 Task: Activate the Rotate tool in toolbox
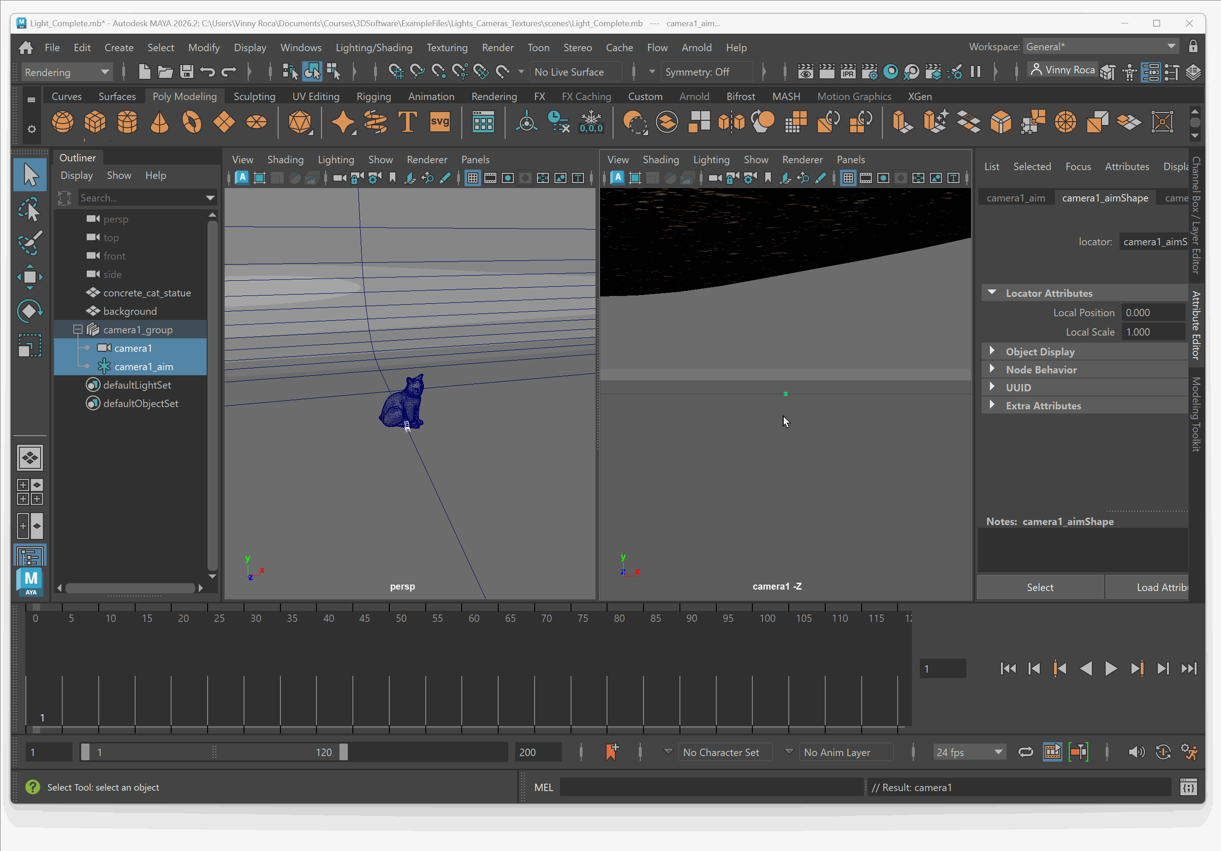pos(30,311)
